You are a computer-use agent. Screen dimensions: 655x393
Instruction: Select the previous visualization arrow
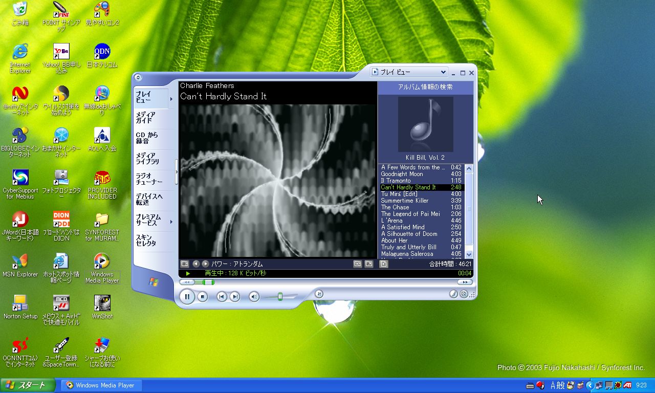(196, 264)
